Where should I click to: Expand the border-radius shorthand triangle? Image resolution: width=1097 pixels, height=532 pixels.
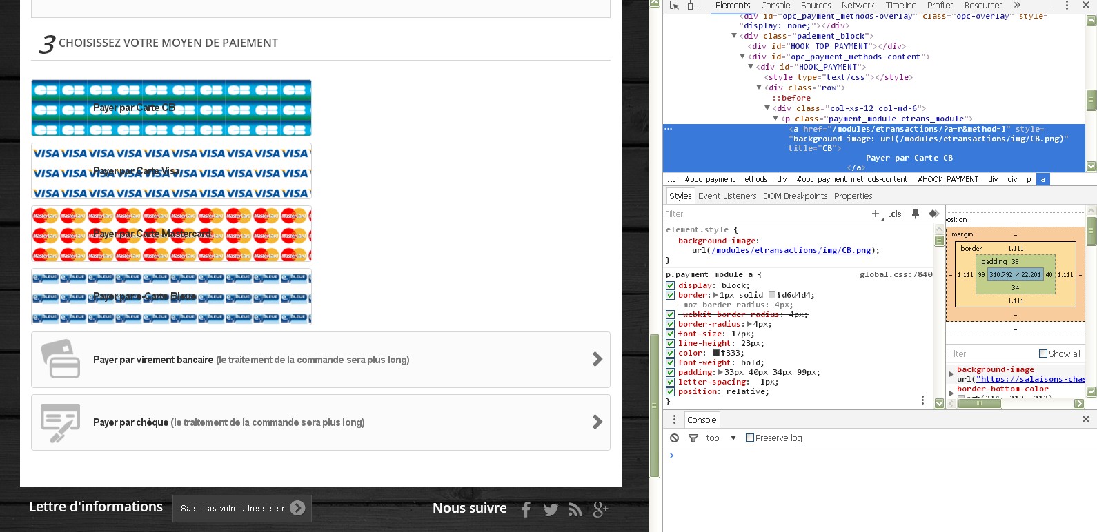click(750, 324)
